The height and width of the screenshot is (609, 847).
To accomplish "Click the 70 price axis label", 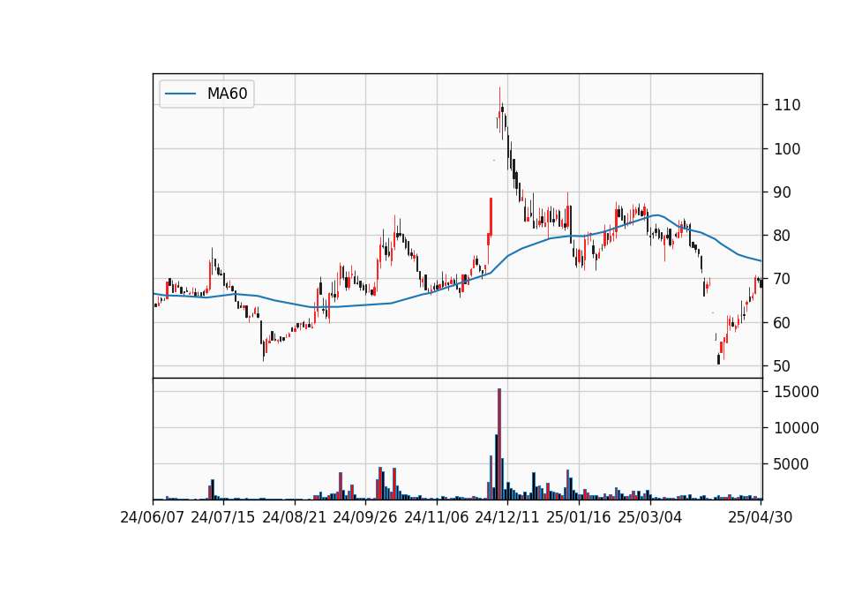I will (783, 279).
